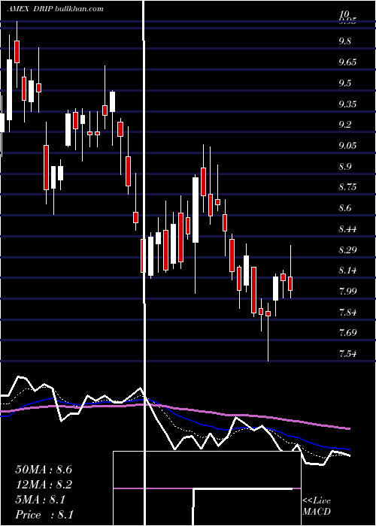Click the 'Price : 8.1' legend value

click(44, 514)
